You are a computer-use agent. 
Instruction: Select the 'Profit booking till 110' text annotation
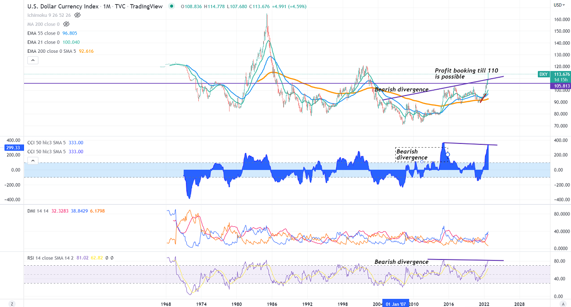coord(466,73)
